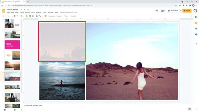Select the text box tool

30,16
